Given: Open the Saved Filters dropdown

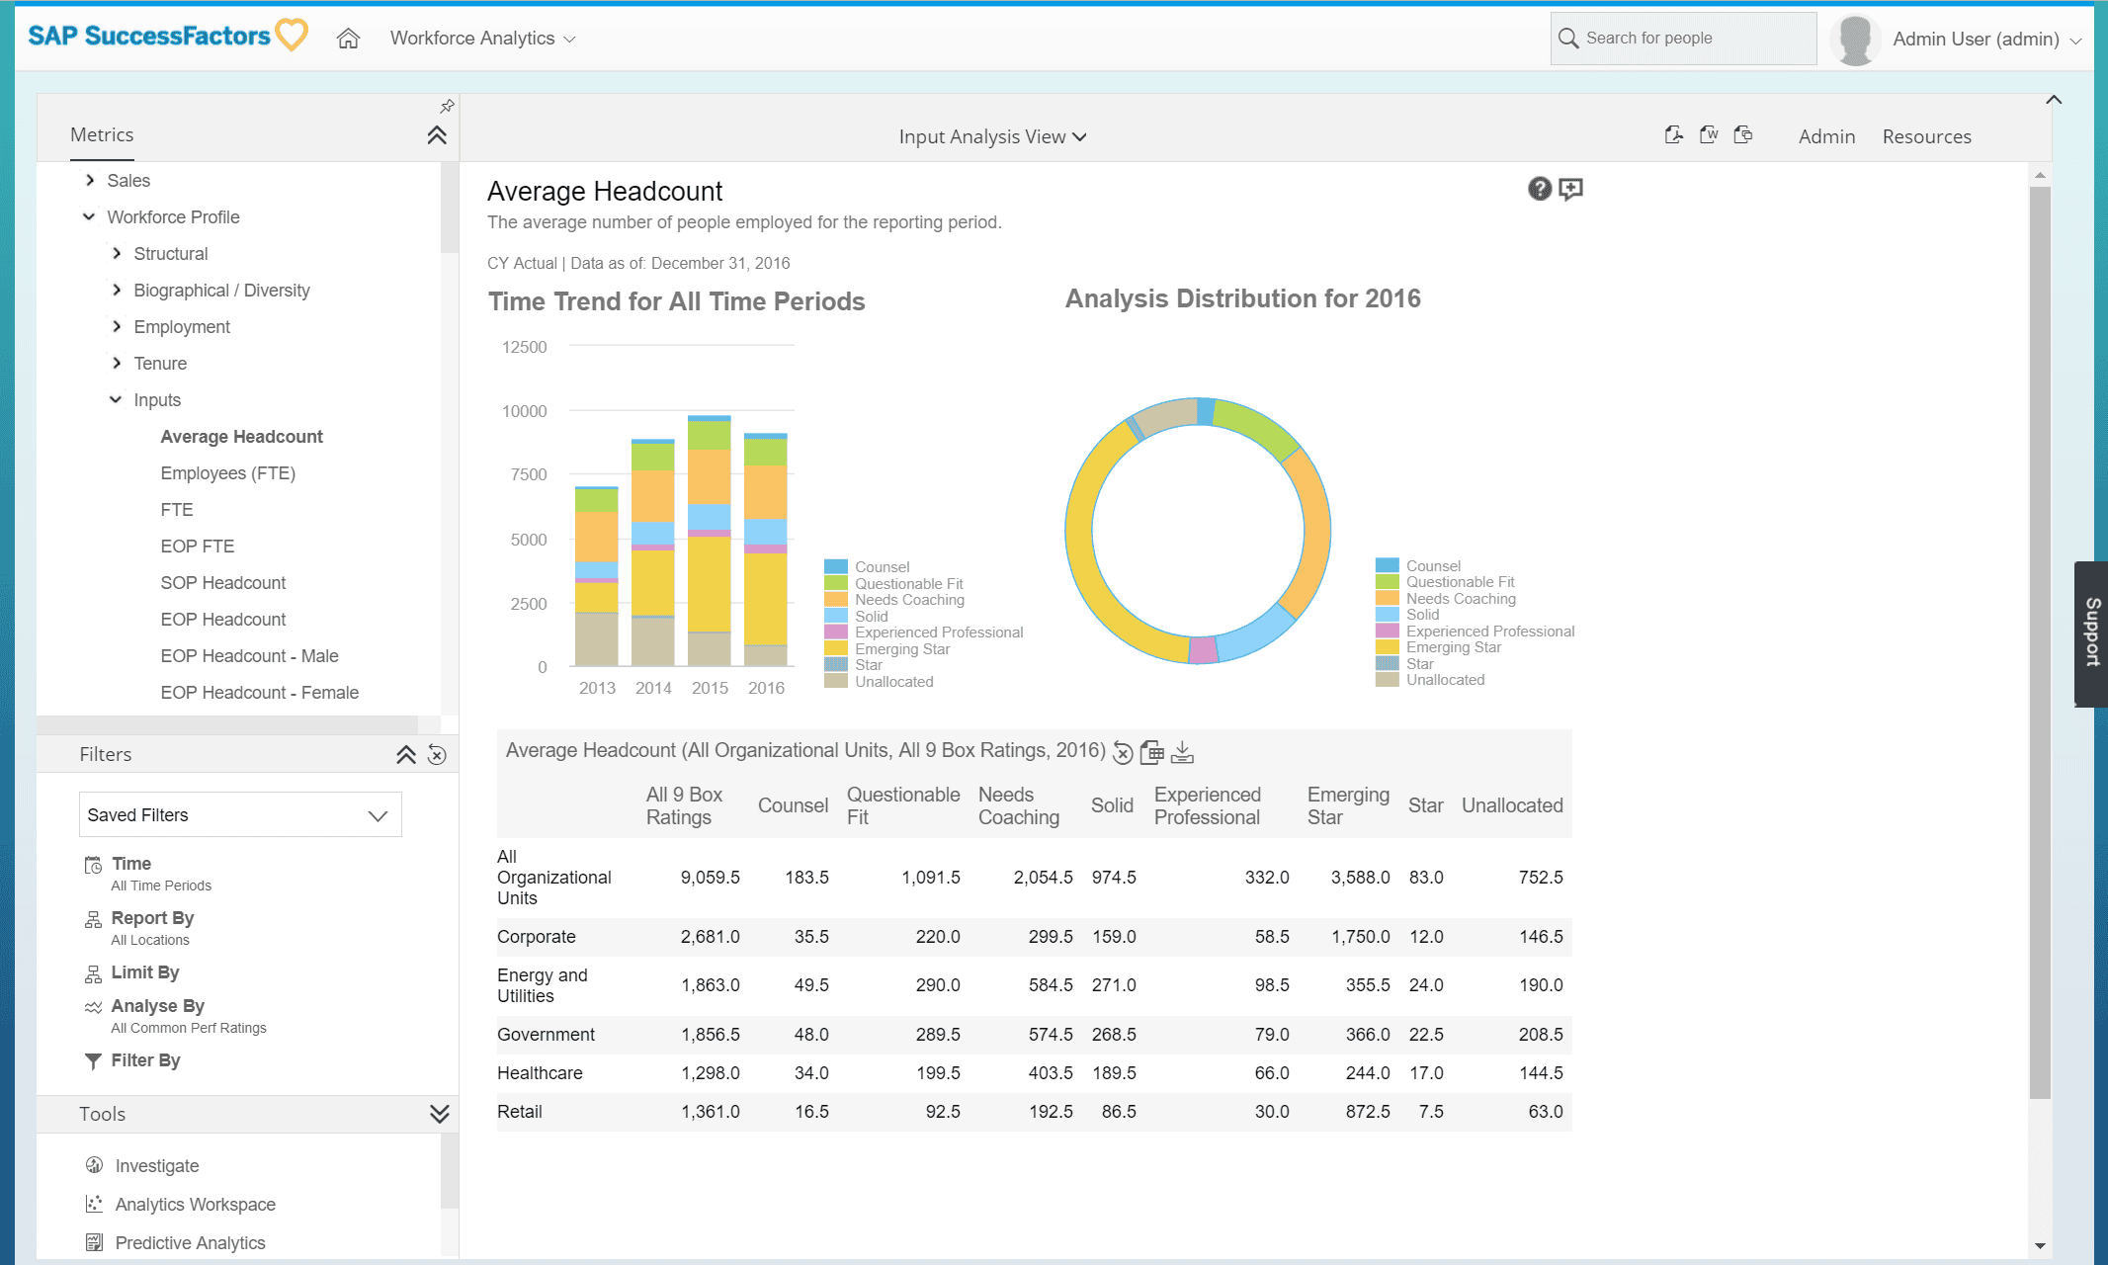Looking at the screenshot, I should point(240,814).
